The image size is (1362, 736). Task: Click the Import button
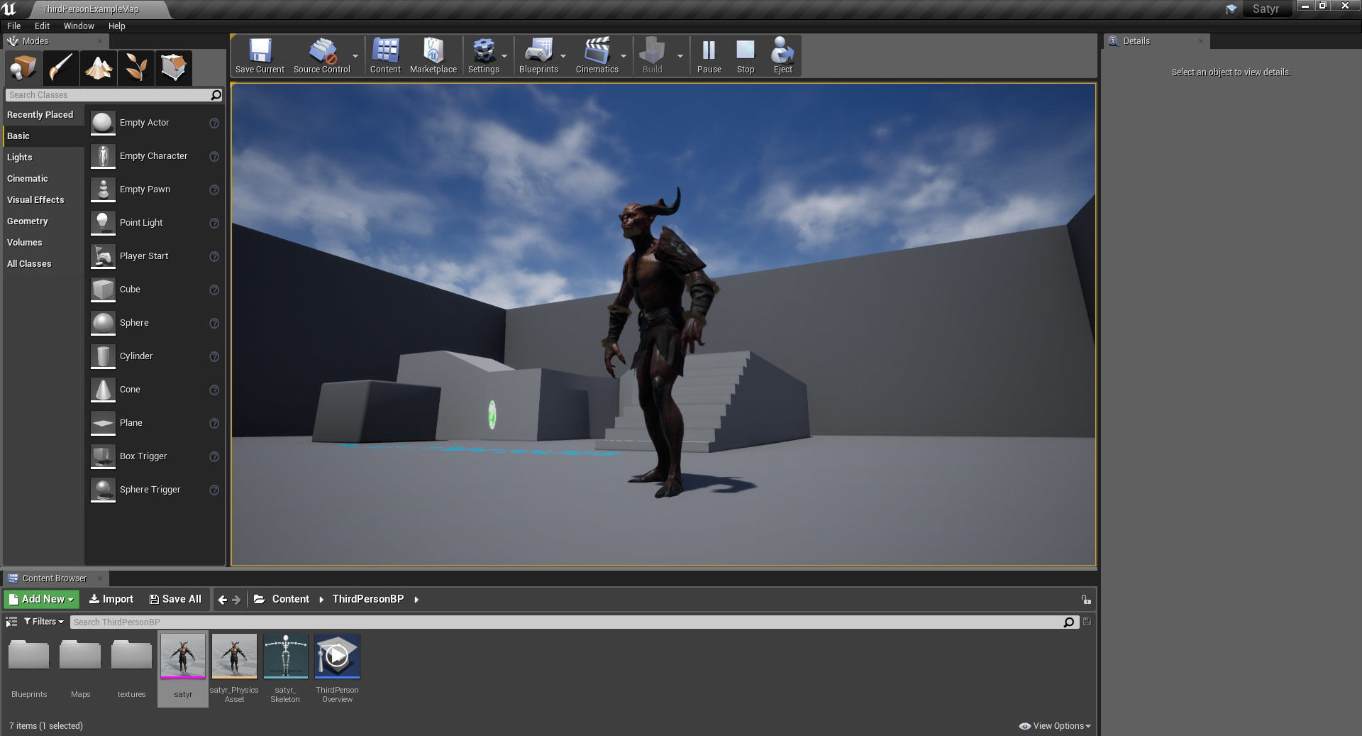(x=111, y=600)
